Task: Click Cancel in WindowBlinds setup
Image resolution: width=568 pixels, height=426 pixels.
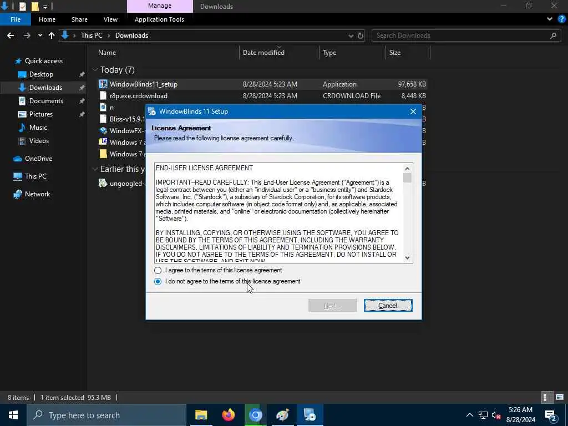Action: 388,306
